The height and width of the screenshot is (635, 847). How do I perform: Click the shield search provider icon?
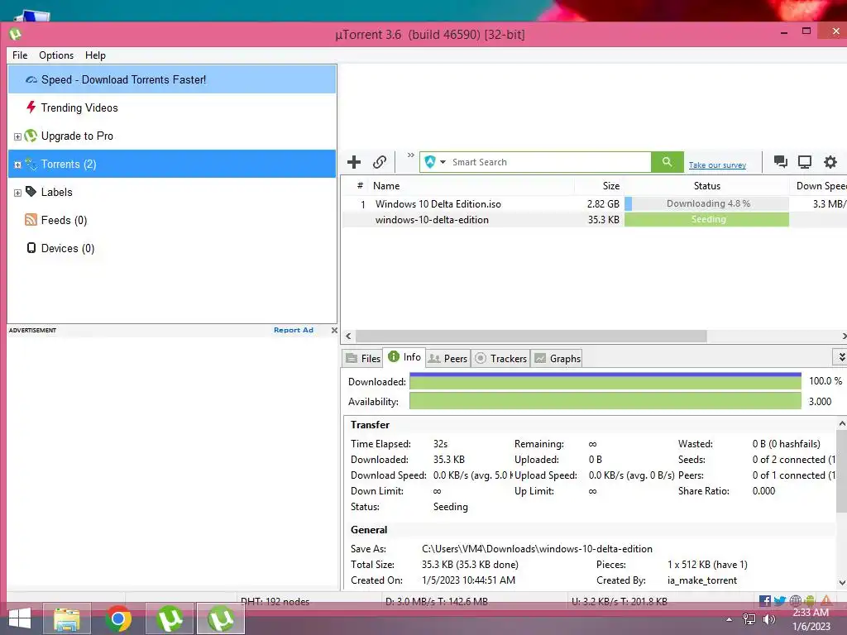tap(430, 162)
